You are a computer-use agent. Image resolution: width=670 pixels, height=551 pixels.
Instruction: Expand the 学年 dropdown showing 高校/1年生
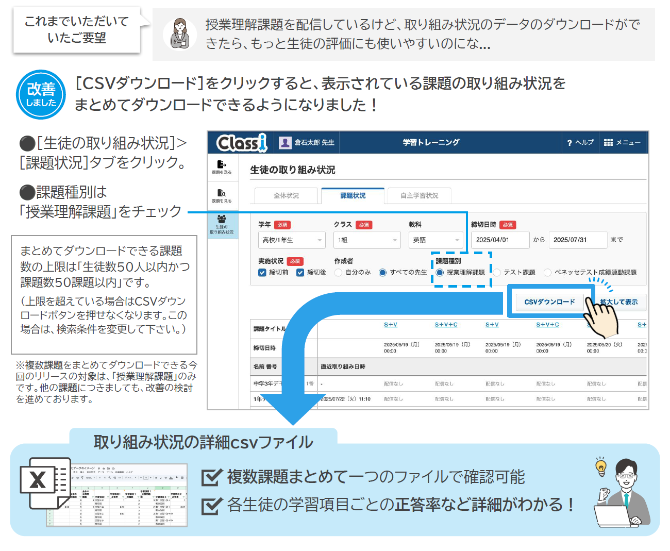coord(292,240)
